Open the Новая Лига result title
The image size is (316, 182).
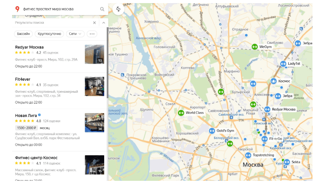coord(26,115)
